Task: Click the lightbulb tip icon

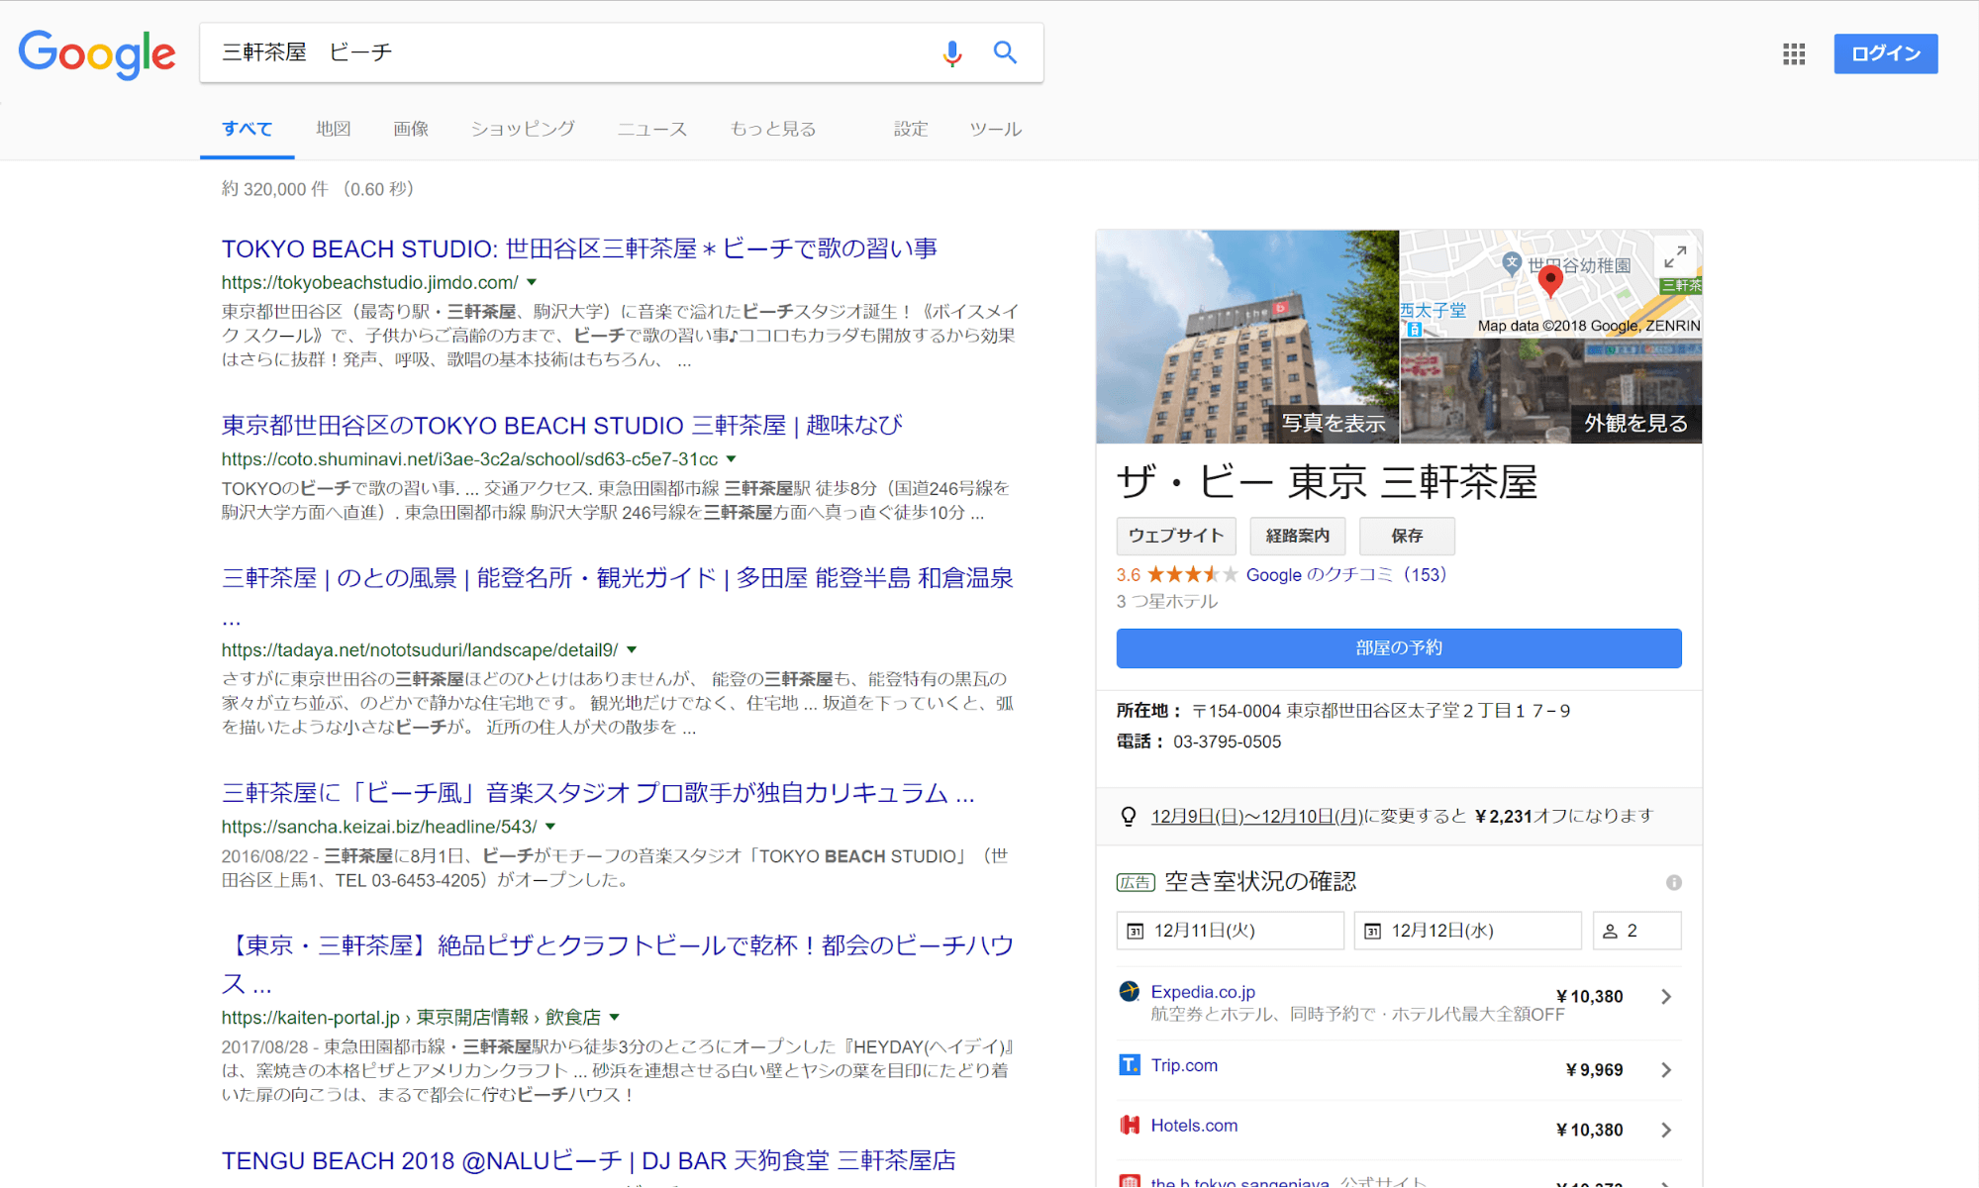Action: [1128, 816]
